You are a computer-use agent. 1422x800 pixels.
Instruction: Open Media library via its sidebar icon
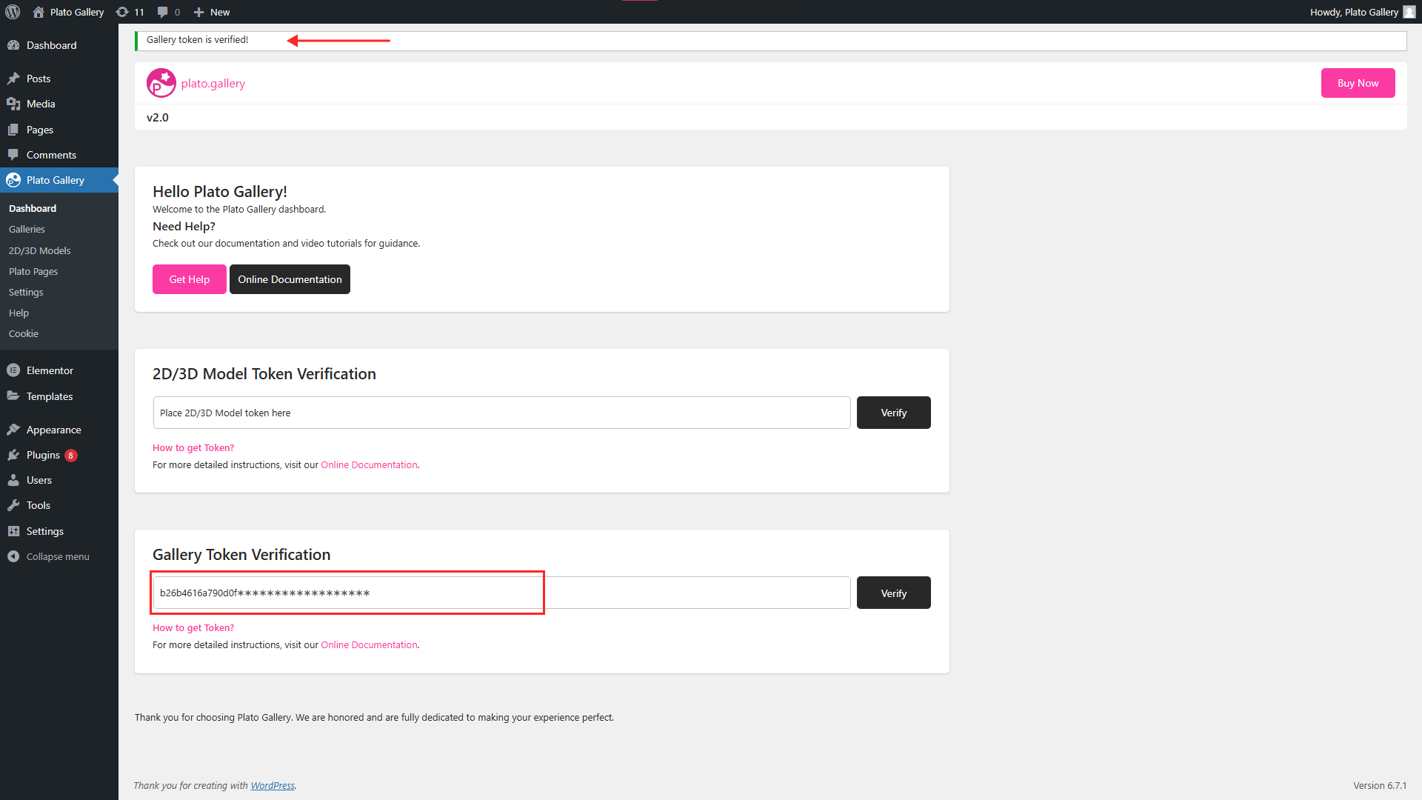tap(13, 104)
